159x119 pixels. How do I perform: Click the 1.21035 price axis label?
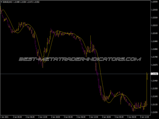point(154,112)
